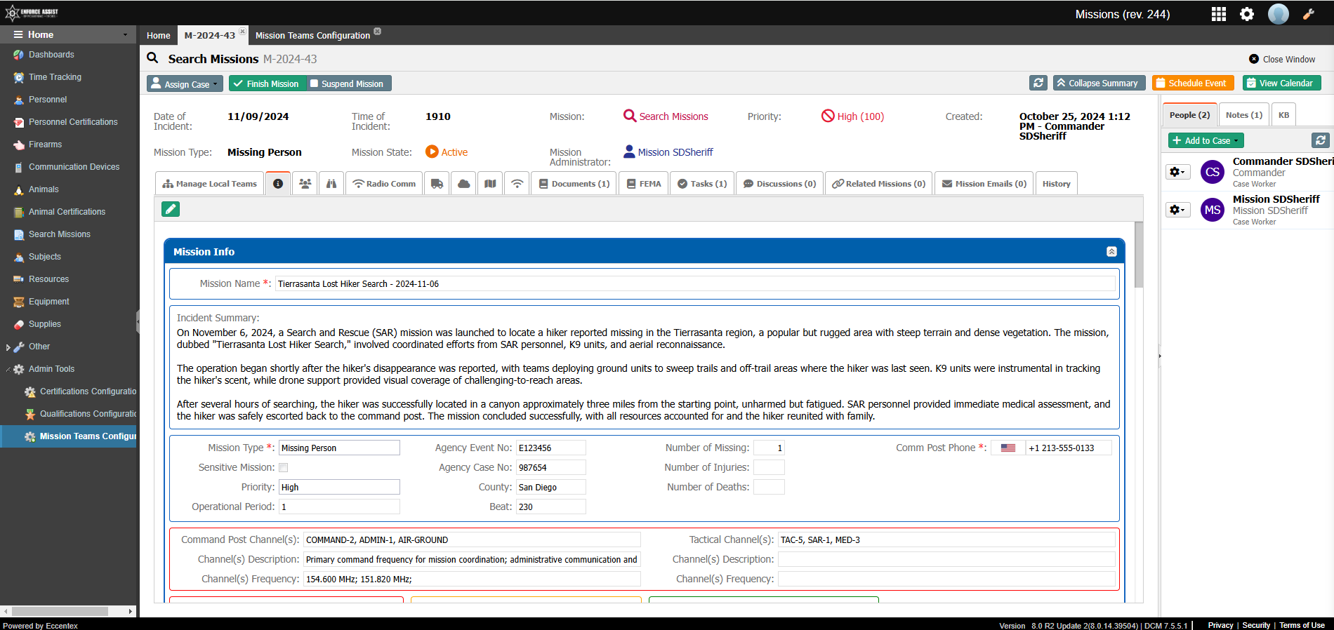Click the View Calendar button

[x=1281, y=83]
